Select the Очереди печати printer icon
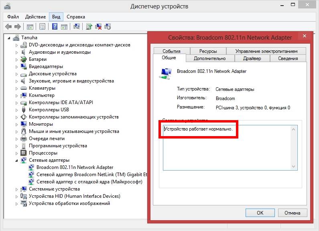This screenshot has height=231, width=319. point(24,139)
